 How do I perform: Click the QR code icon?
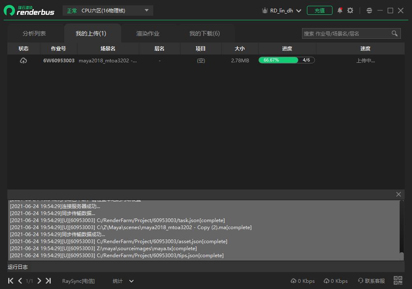[398, 281]
